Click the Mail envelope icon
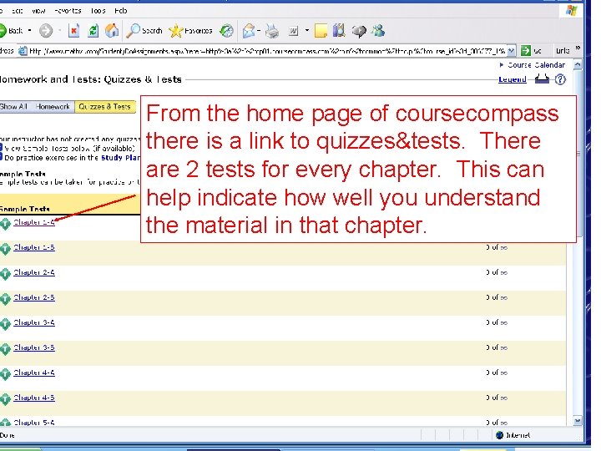The image size is (601, 451). point(249,31)
